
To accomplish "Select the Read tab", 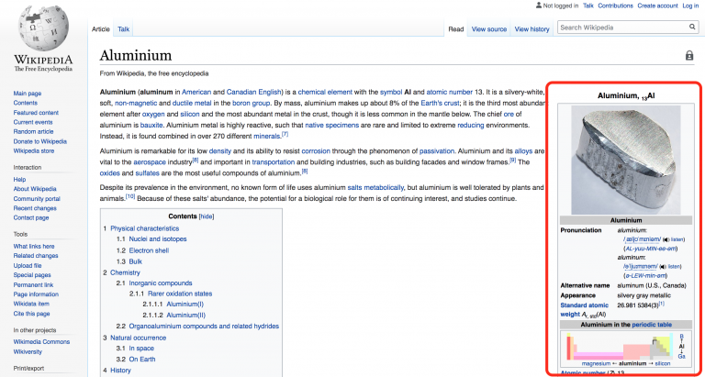I will (x=456, y=29).
